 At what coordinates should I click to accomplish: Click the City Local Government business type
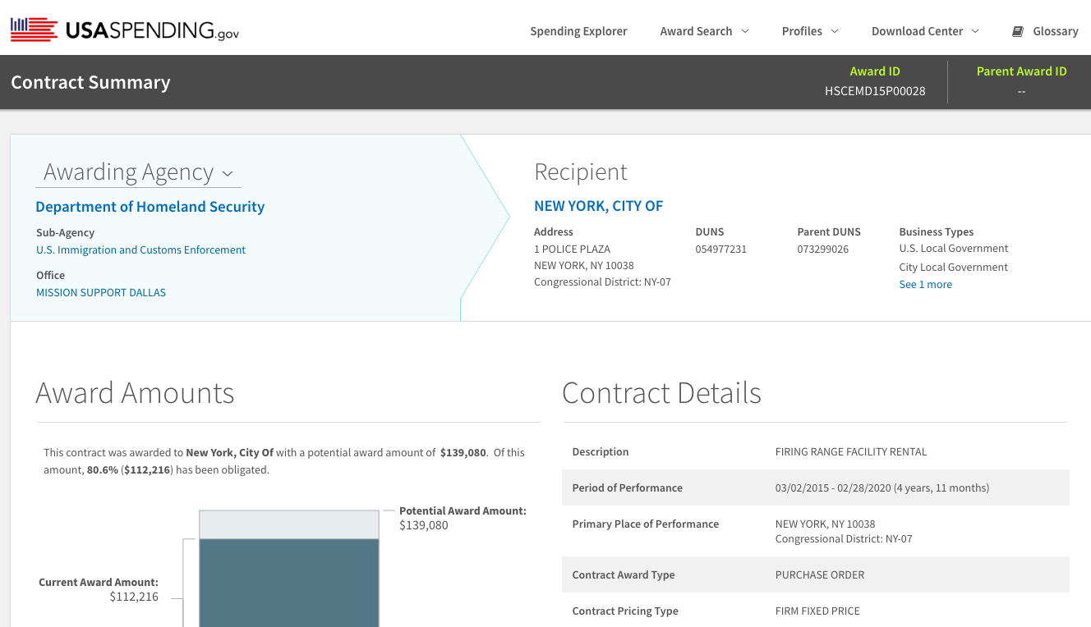[x=953, y=267]
